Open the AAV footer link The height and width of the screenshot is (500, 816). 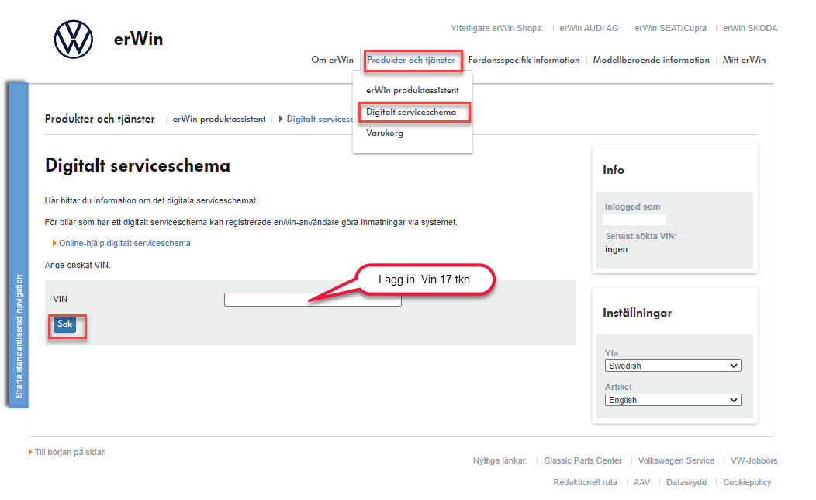[x=641, y=482]
